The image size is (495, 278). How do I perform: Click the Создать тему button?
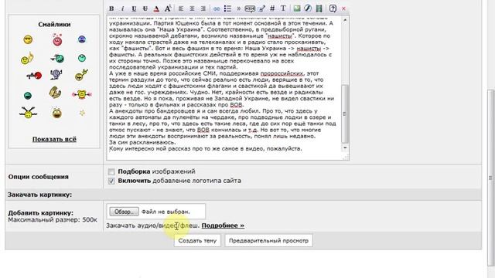point(197,240)
